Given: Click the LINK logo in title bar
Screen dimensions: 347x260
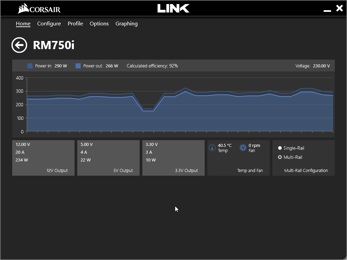Looking at the screenshot, I should [173, 8].
